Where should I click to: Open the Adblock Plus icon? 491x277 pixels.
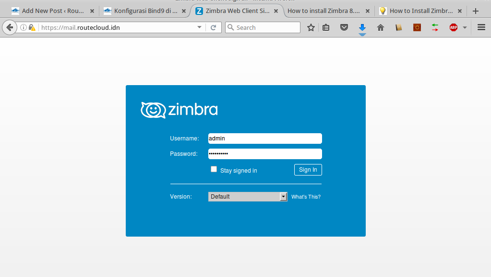pyautogui.click(x=453, y=27)
